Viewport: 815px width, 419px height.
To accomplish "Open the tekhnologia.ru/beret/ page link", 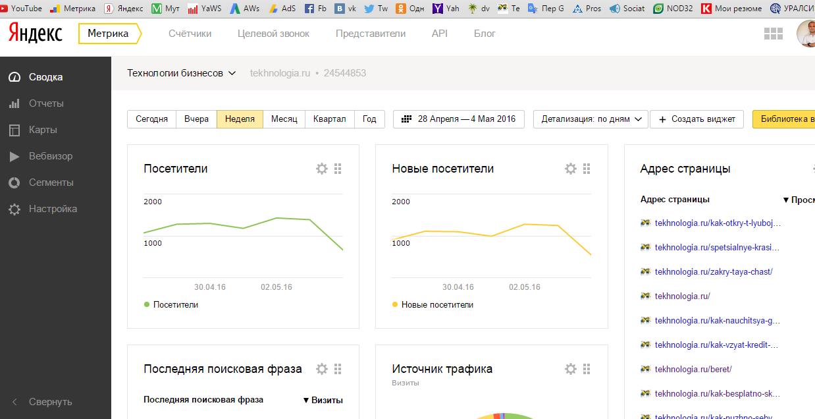I will point(693,370).
